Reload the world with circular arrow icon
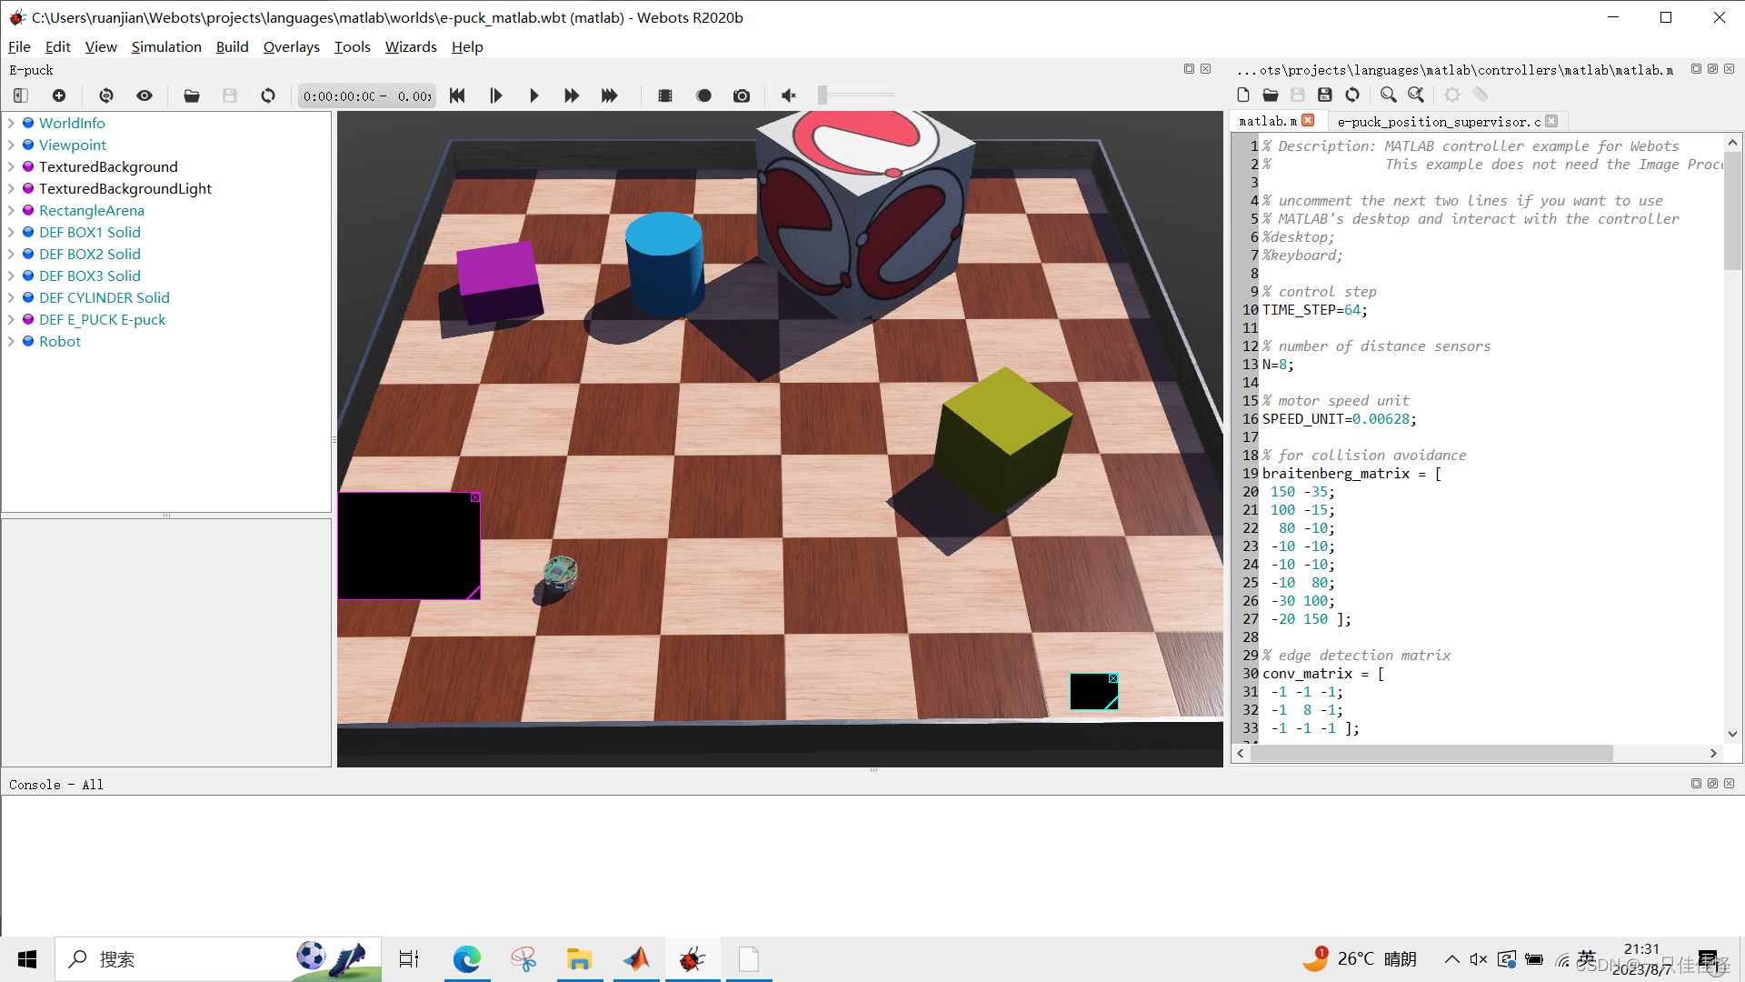This screenshot has height=982, width=1745. click(268, 95)
